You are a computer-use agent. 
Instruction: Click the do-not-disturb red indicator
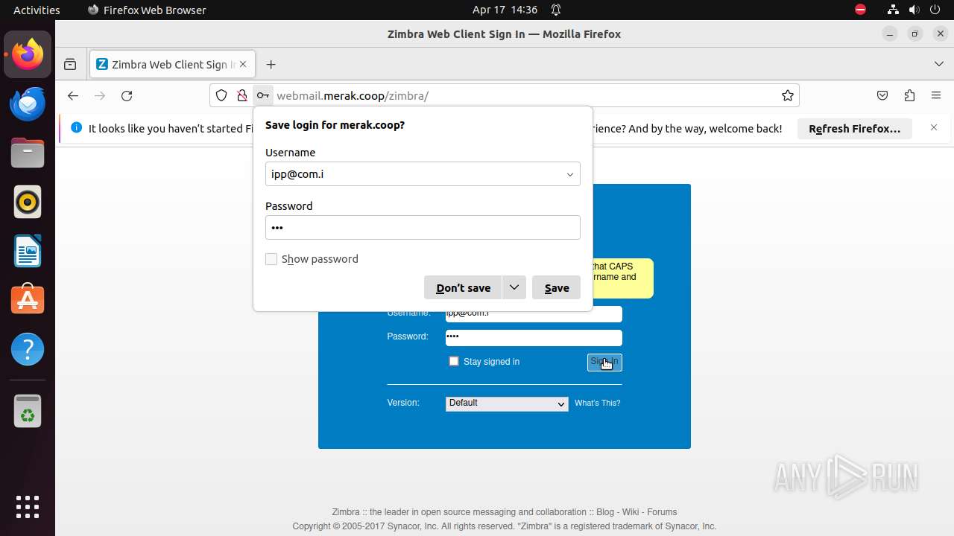[x=860, y=10]
